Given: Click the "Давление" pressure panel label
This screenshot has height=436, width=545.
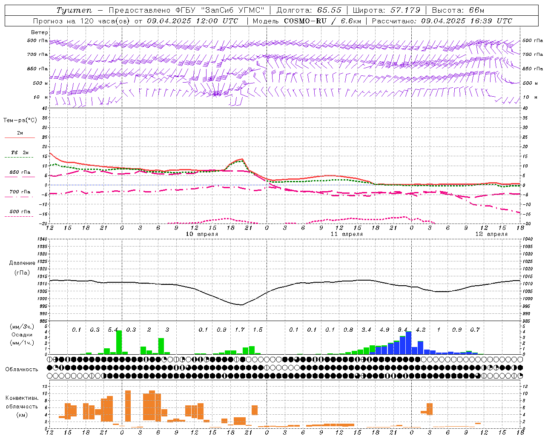Looking at the screenshot, I should pos(22,263).
